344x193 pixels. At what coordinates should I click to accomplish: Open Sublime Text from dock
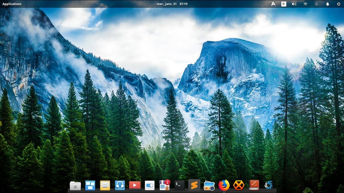coord(194,185)
